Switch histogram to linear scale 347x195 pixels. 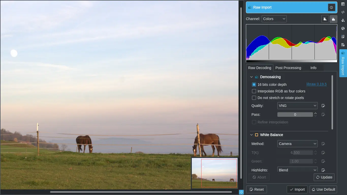[325, 19]
